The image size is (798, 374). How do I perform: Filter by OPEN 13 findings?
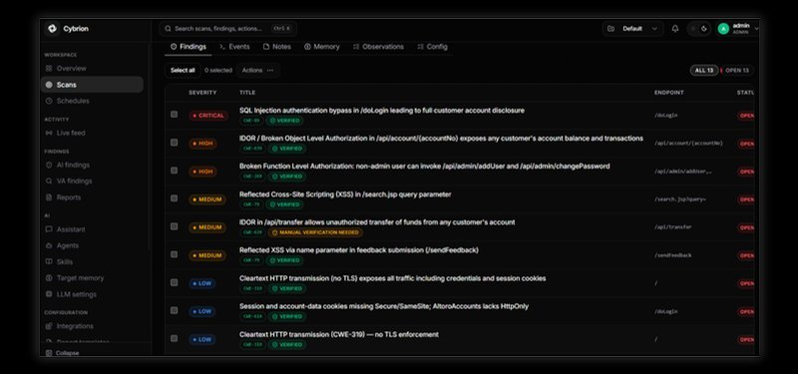[x=737, y=70]
